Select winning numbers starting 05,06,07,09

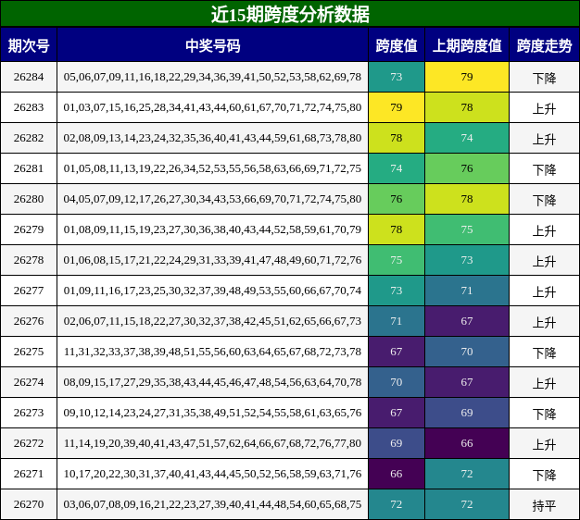(212, 77)
